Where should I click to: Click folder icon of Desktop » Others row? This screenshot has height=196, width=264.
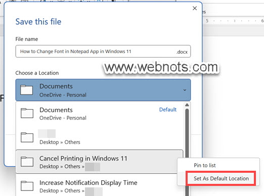tap(27, 137)
